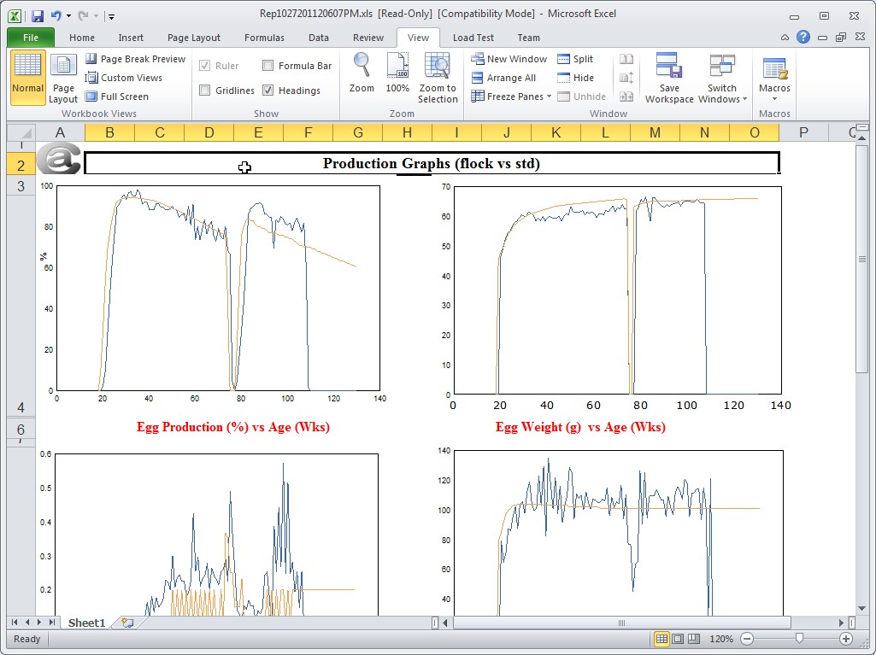Image resolution: width=876 pixels, height=655 pixels.
Task: Open Microsoft Excel Help icon
Action: click(803, 38)
